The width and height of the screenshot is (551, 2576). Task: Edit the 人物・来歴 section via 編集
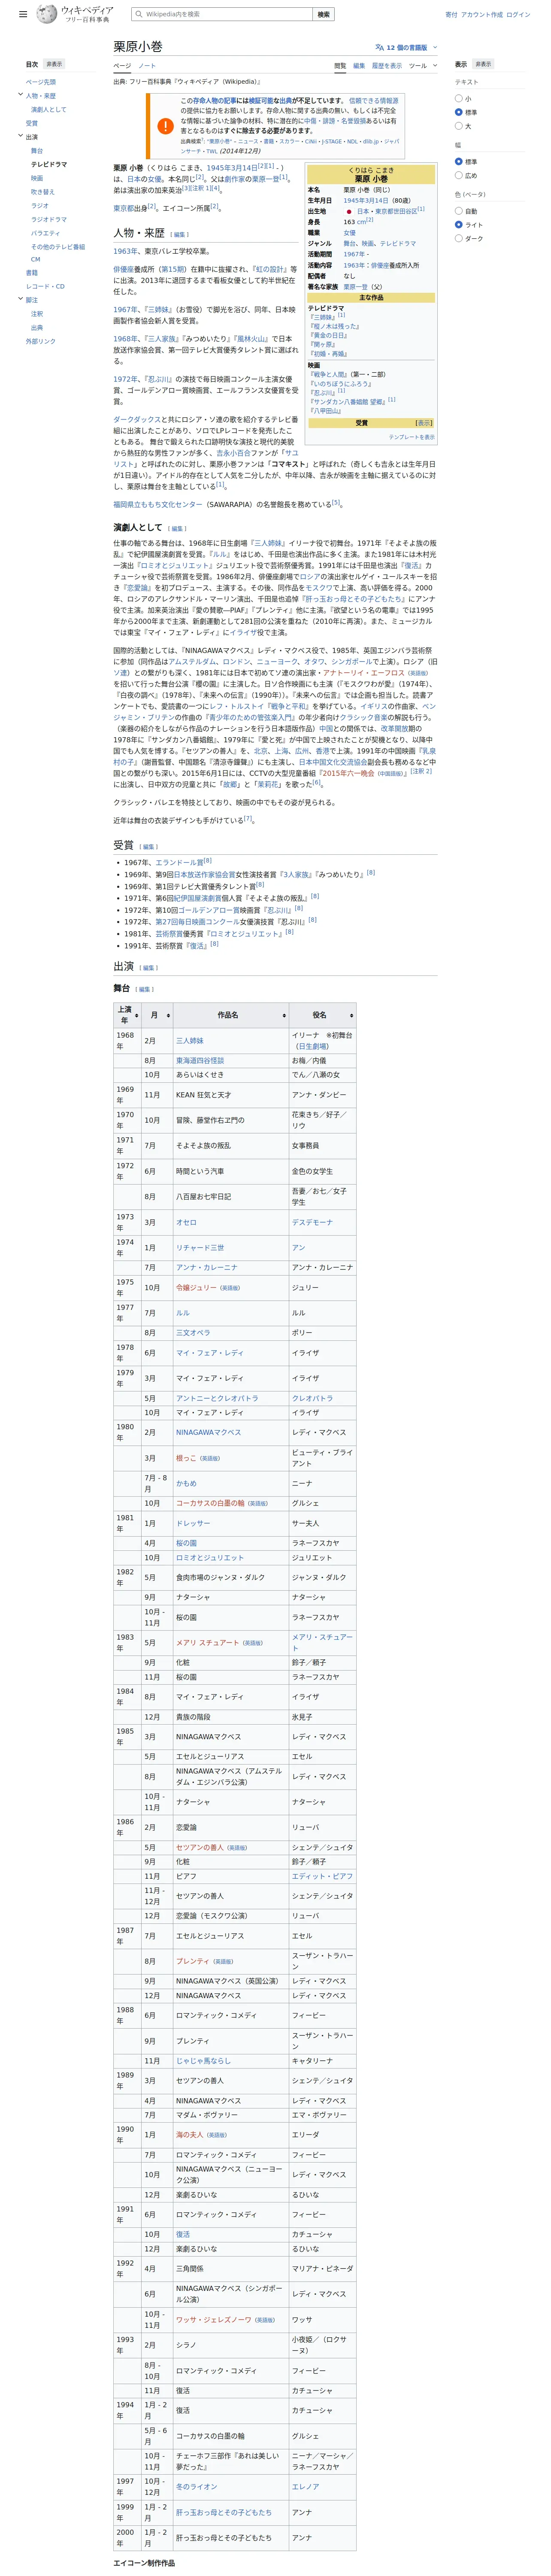(x=179, y=235)
